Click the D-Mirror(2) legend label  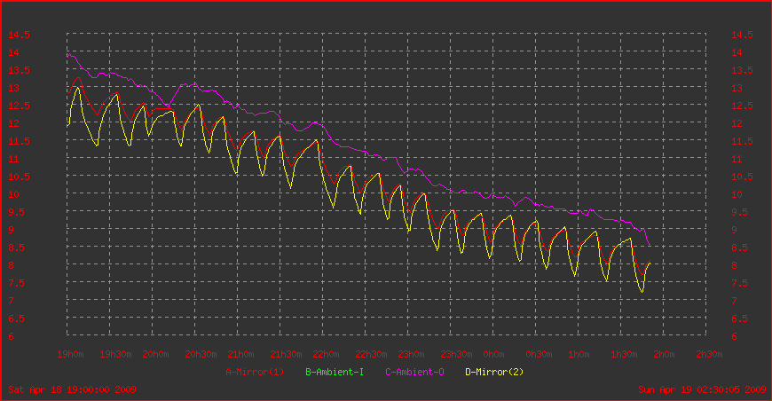(494, 372)
